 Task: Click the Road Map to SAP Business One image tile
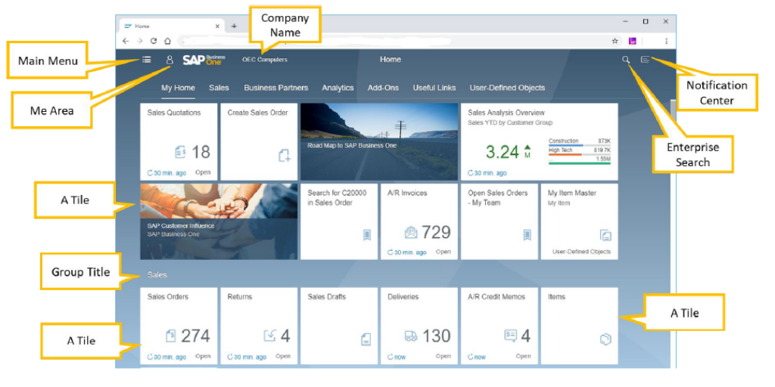pyautogui.click(x=378, y=141)
